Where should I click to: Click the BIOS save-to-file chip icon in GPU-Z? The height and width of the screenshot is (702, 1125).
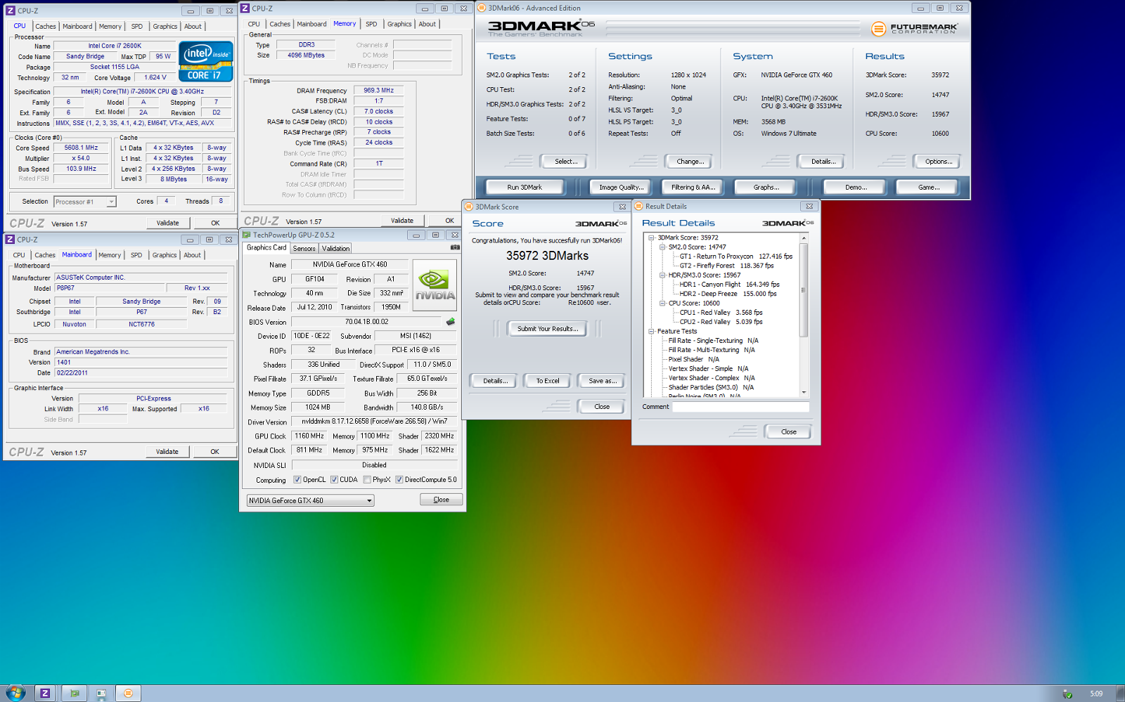point(451,322)
